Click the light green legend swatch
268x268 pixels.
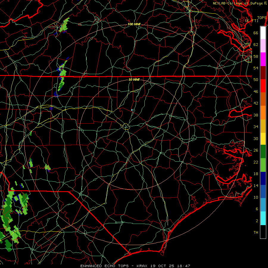tap(263, 165)
